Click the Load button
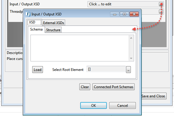The height and width of the screenshot is (116, 174). pos(38,70)
